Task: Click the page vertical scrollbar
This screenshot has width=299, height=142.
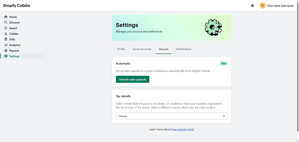Action: pyautogui.click(x=298, y=67)
